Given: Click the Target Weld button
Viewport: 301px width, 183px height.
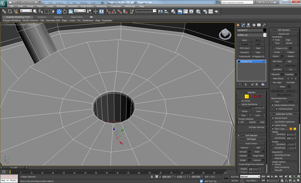Looking at the screenshot, I should (258, 156).
